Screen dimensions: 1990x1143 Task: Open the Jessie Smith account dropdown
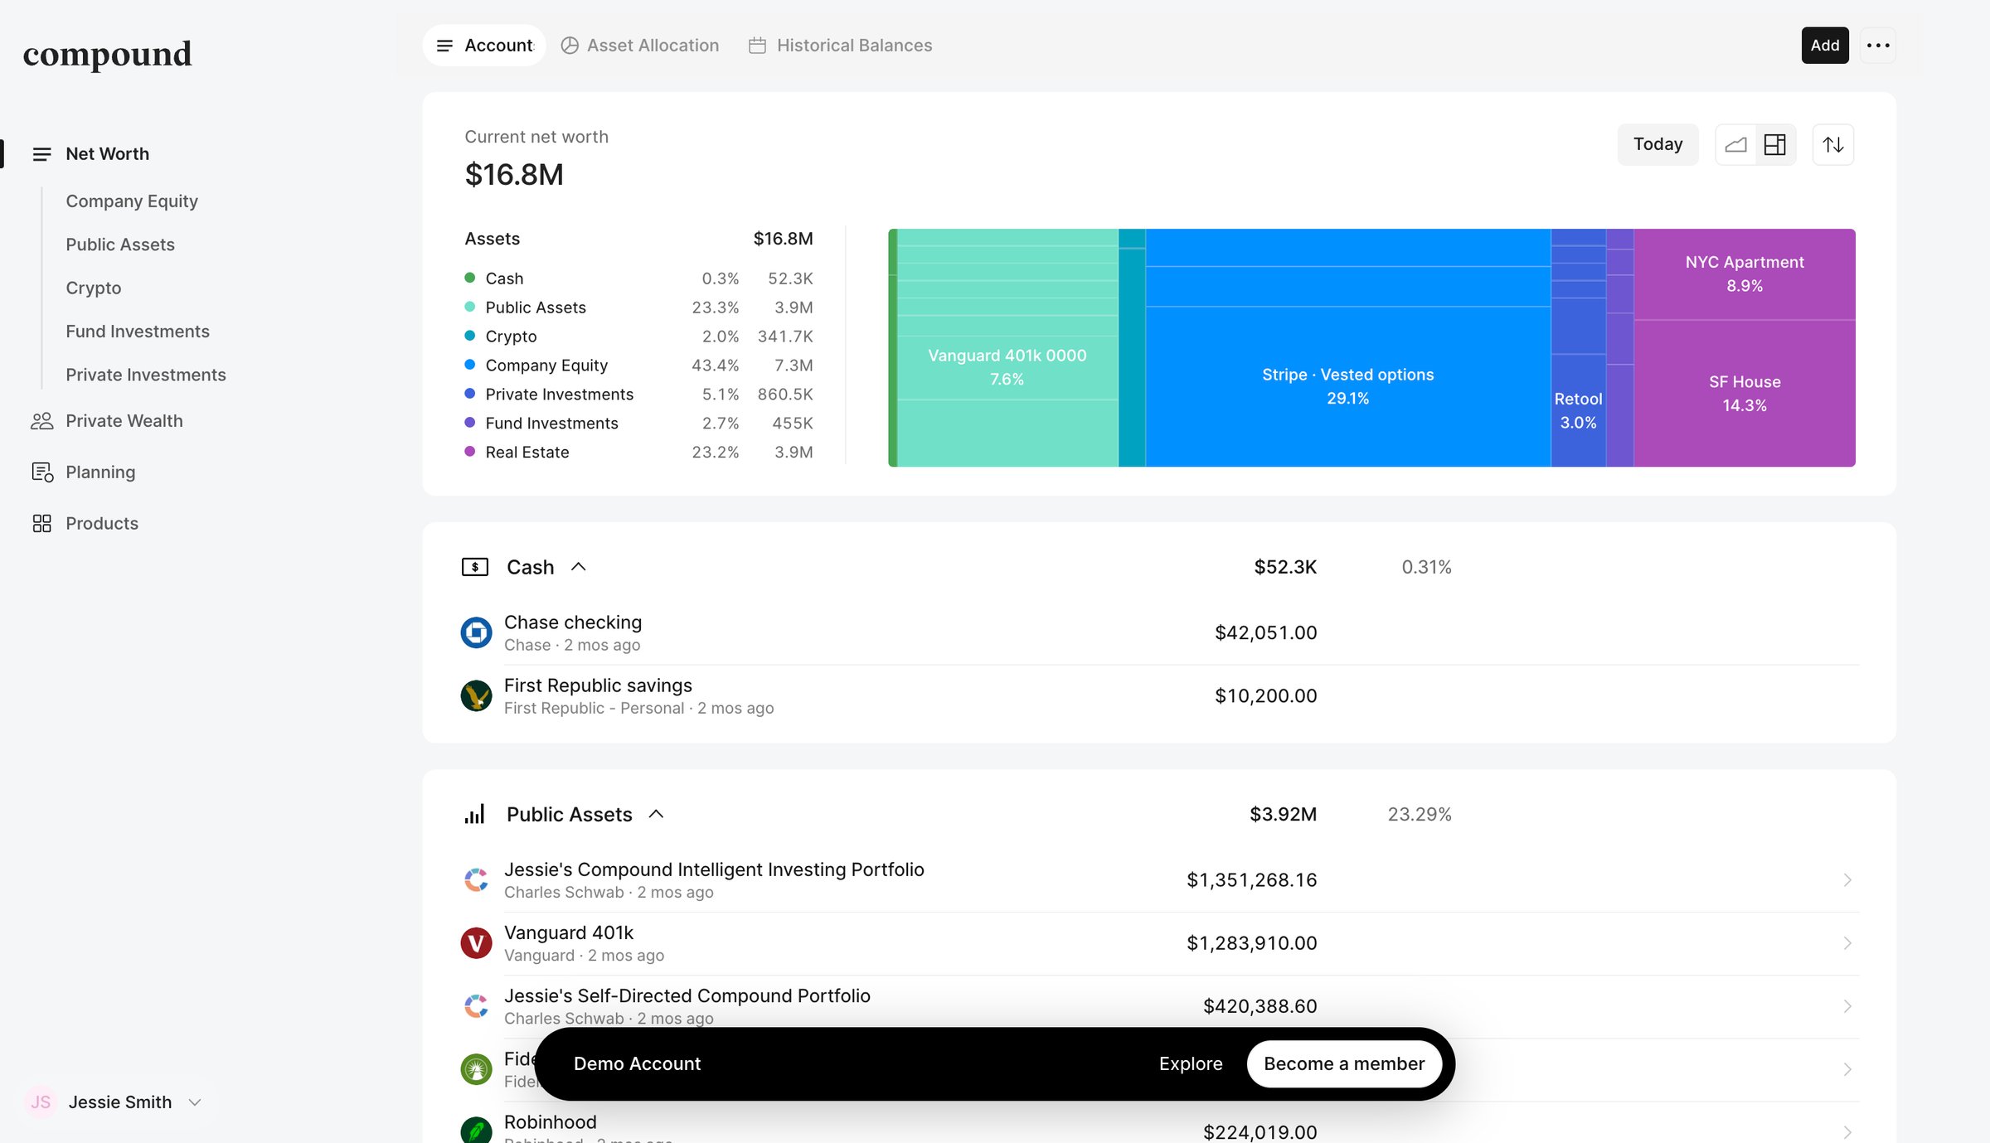pyautogui.click(x=196, y=1102)
